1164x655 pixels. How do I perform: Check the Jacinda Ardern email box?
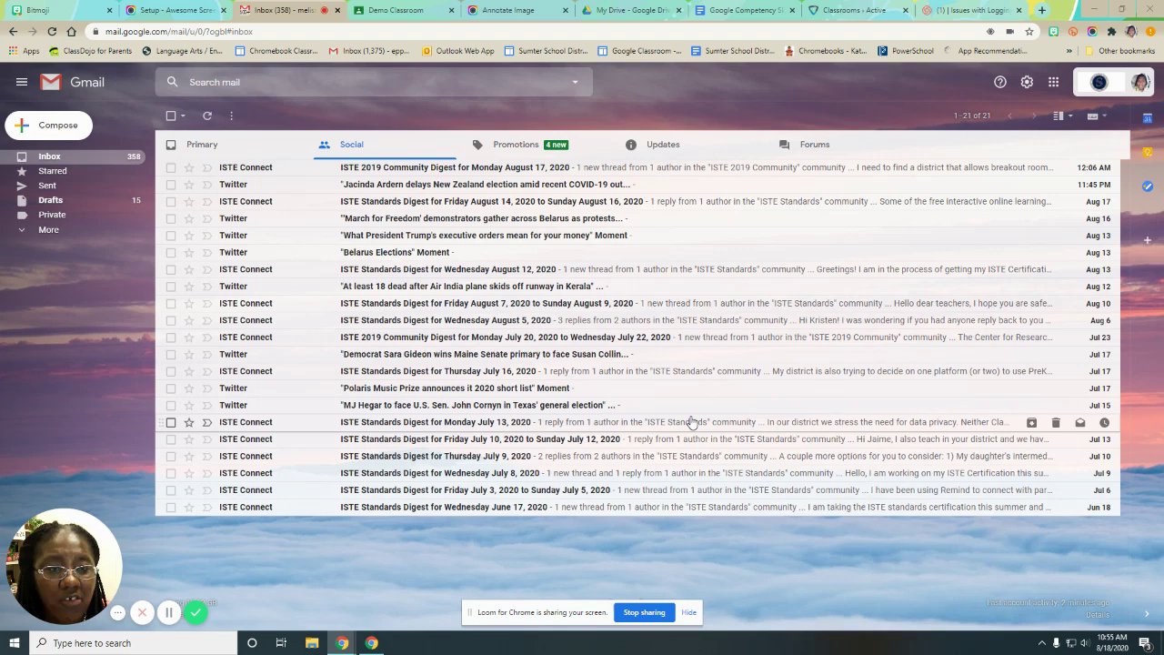pyautogui.click(x=171, y=185)
